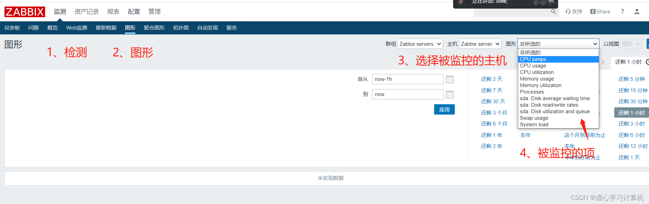Go to 自动发现 submenu

(208, 28)
